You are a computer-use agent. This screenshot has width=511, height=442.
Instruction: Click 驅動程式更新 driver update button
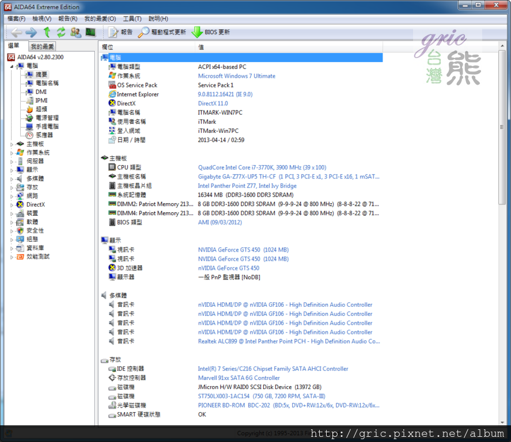point(162,32)
